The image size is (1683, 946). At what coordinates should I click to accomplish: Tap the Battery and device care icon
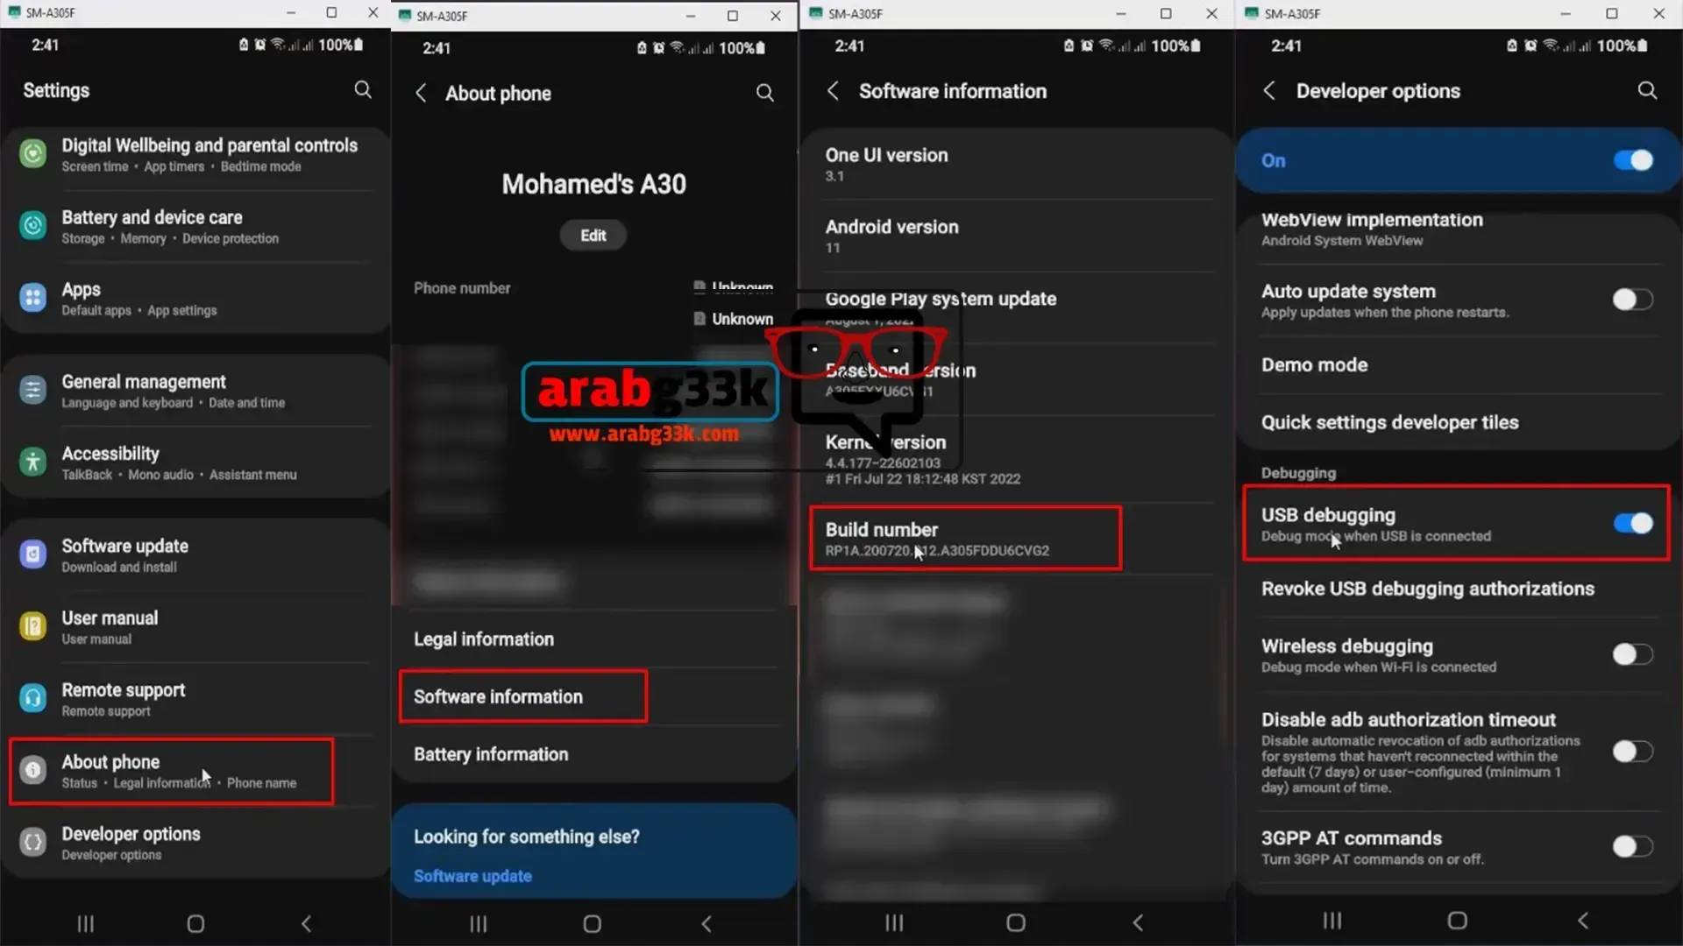tap(32, 224)
